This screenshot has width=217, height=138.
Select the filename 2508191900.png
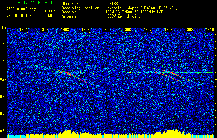tap(21, 9)
